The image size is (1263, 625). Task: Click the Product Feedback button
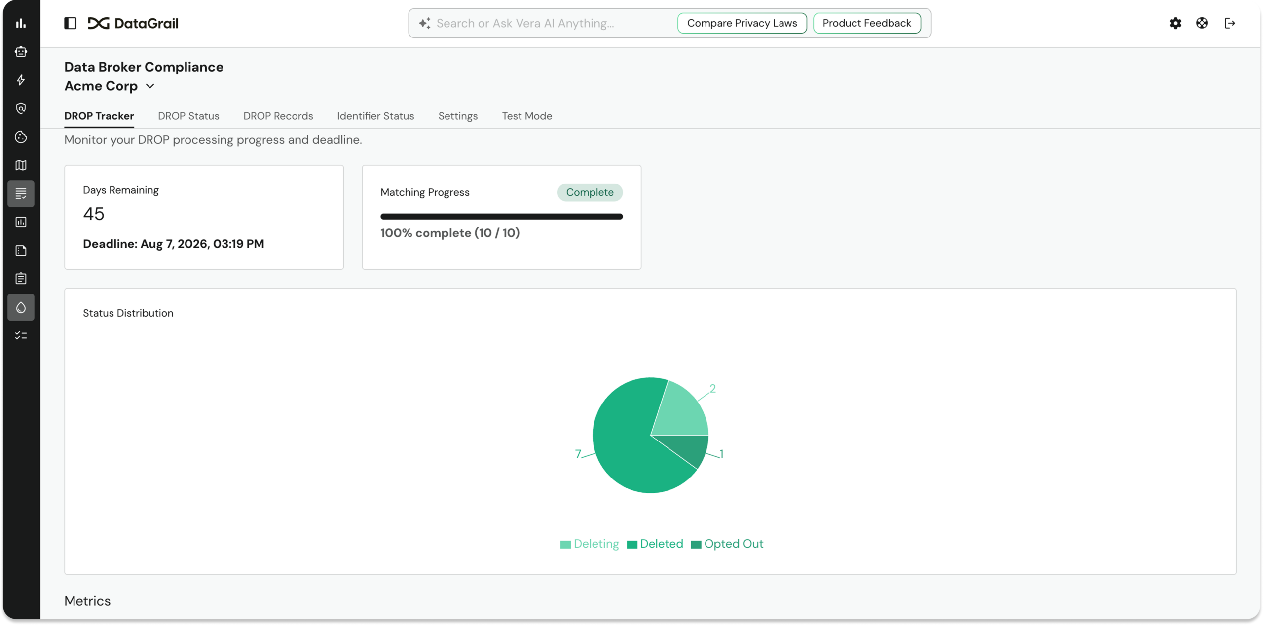(x=867, y=23)
